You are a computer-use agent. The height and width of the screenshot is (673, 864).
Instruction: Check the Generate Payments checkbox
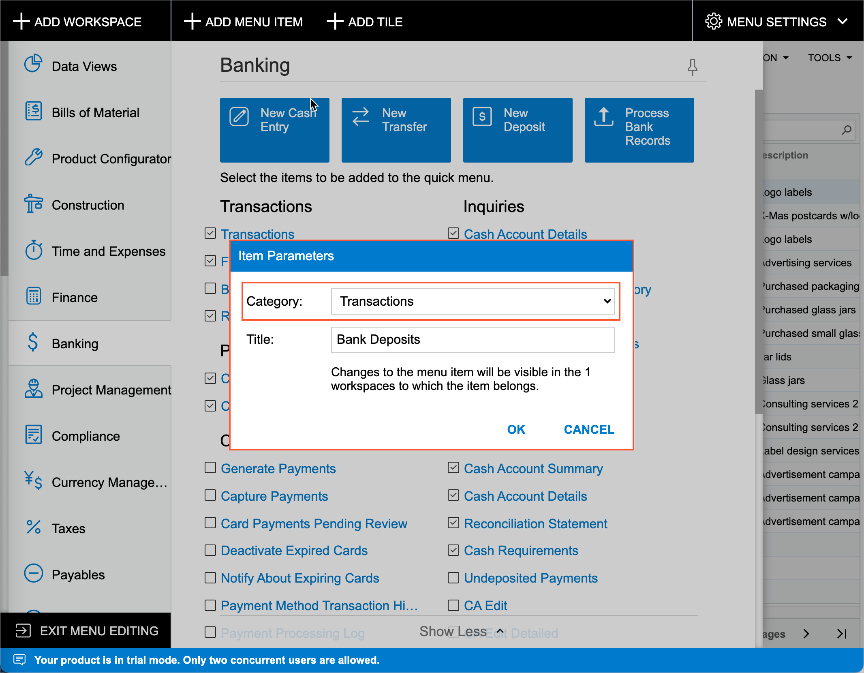(x=210, y=468)
